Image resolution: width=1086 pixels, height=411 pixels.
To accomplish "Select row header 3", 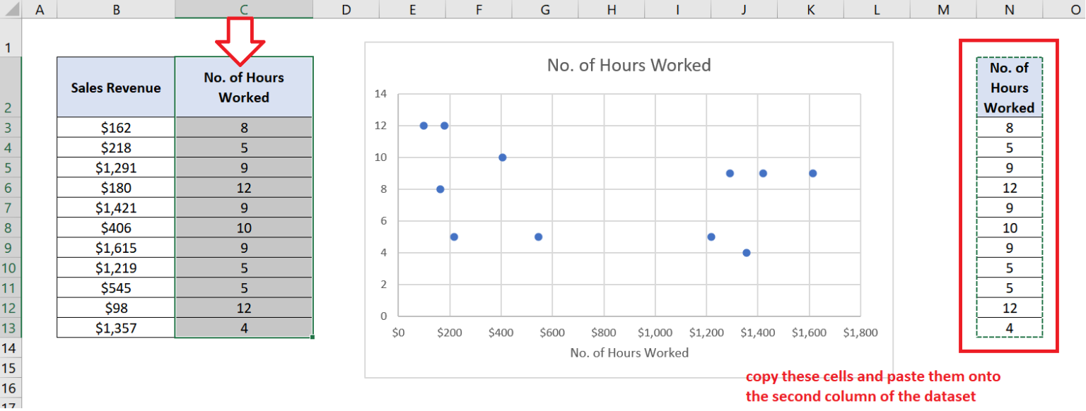I will pyautogui.click(x=9, y=127).
